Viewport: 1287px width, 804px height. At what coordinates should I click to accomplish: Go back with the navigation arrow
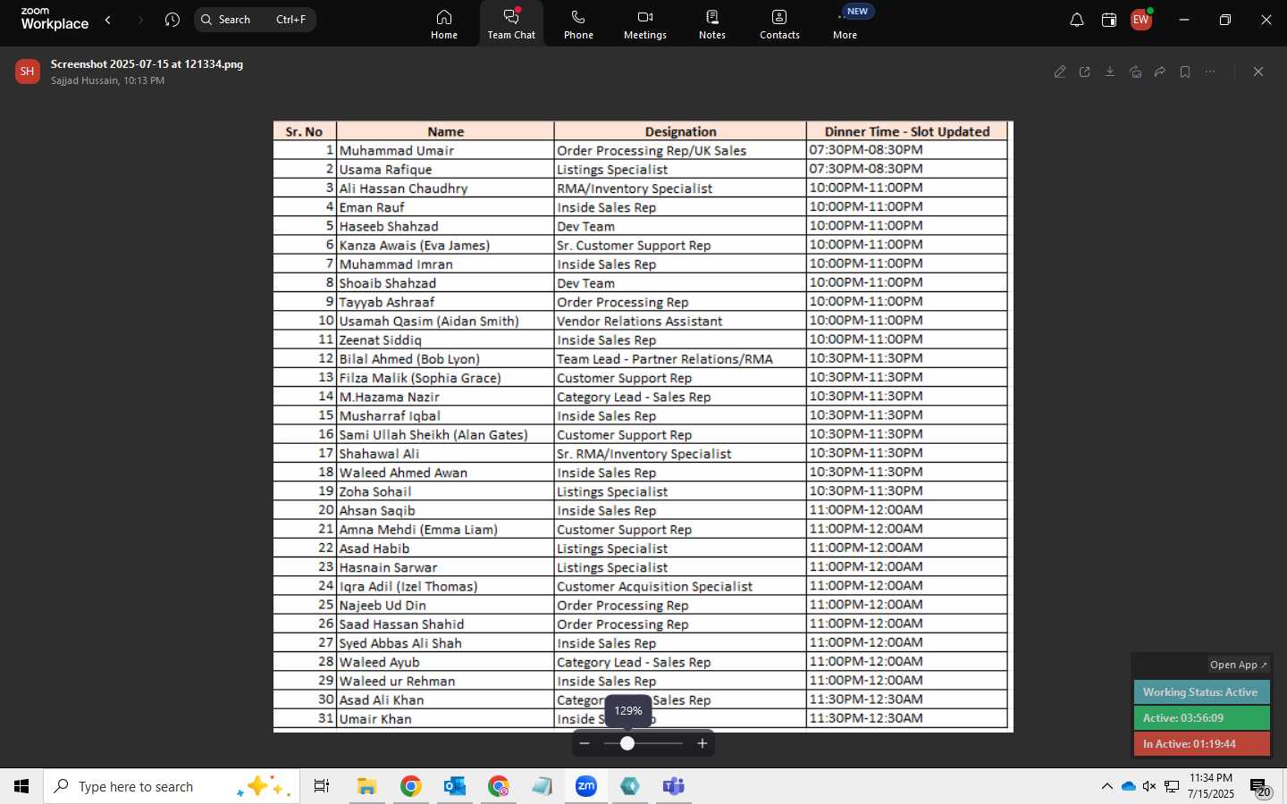108,20
